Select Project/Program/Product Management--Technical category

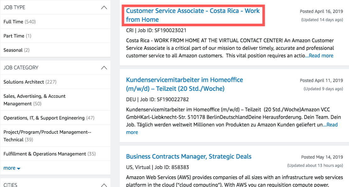pyautogui.click(x=47, y=136)
